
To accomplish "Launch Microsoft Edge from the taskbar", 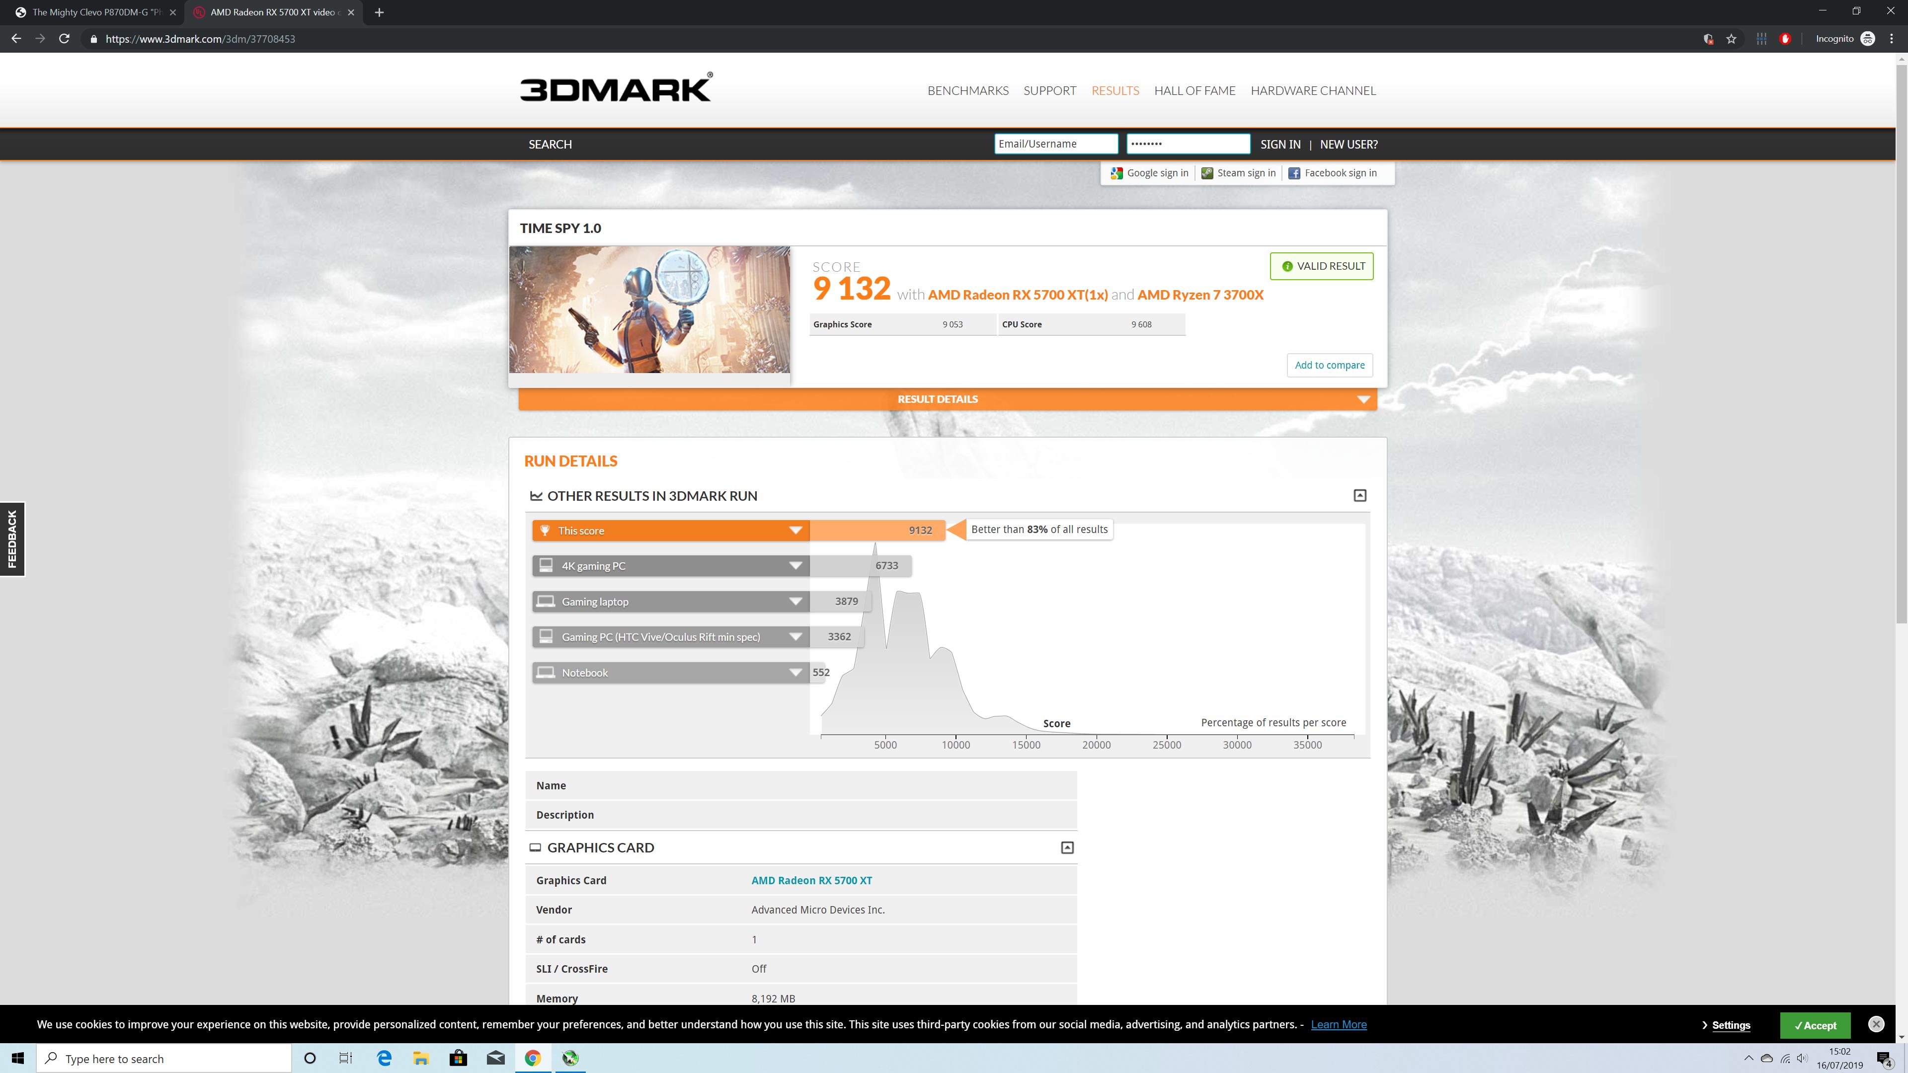I will click(385, 1058).
